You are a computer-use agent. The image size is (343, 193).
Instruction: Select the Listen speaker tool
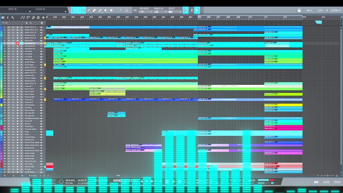pos(111,10)
